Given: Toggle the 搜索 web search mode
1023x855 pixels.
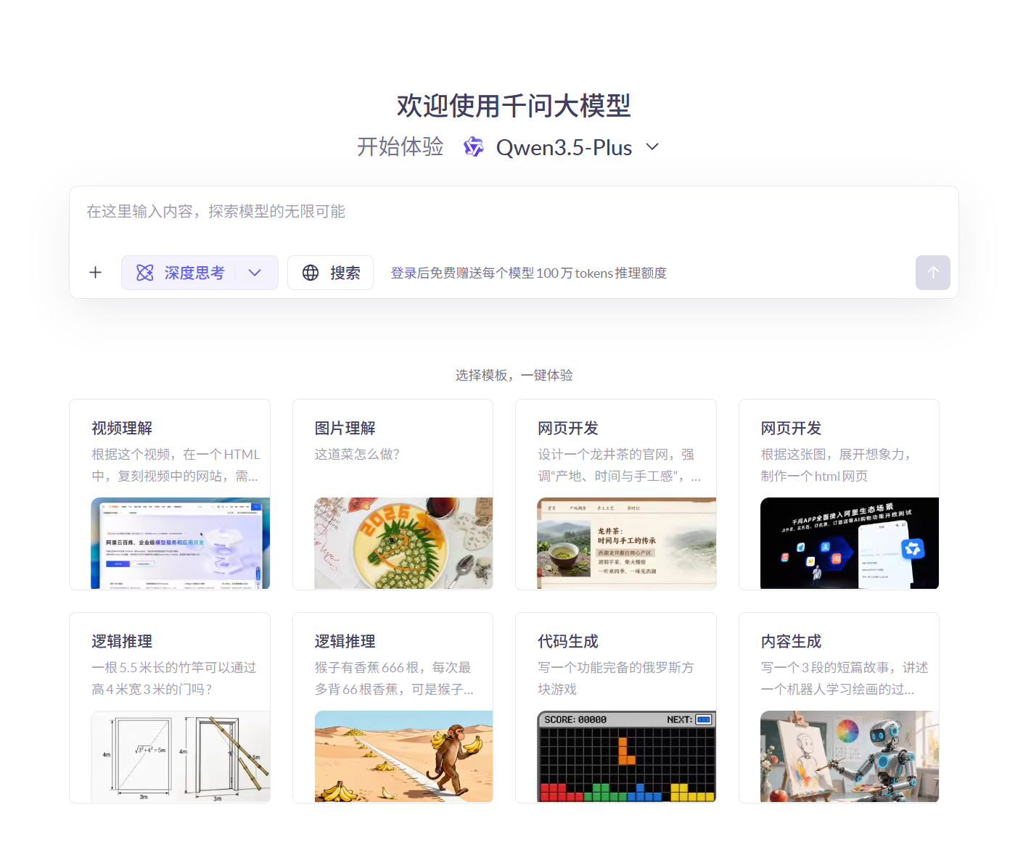Looking at the screenshot, I should click(330, 273).
